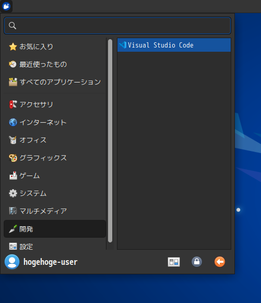The width and height of the screenshot is (261, 303).
Task: Select すべてのアプリケーション category
Action: 55,82
